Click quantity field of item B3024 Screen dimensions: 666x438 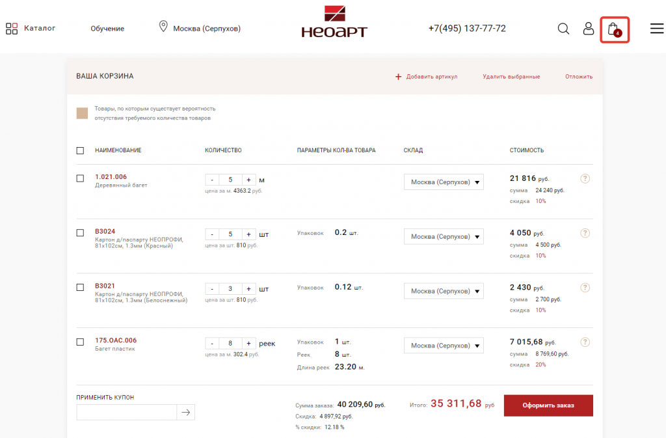230,234
